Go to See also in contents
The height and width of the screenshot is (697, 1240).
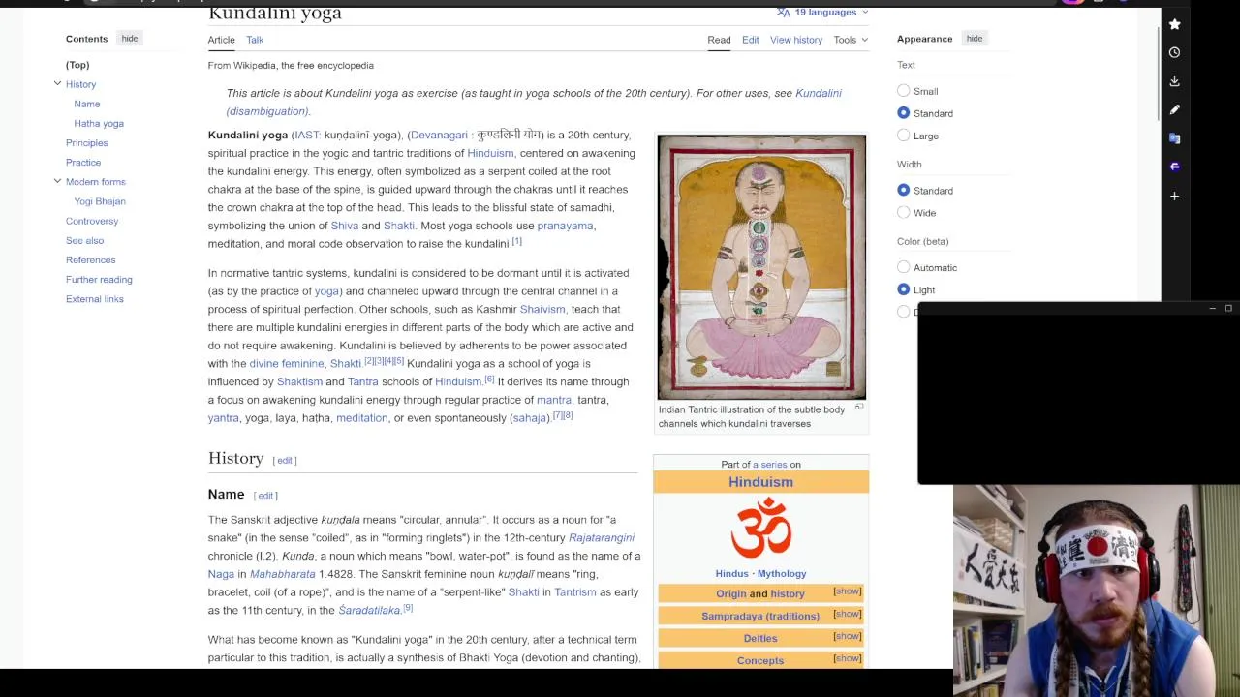click(84, 240)
